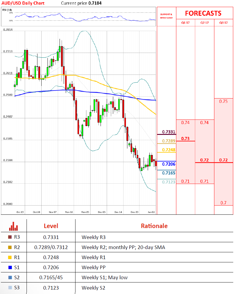Image resolution: width=235 pixels, height=294 pixels.
Task: Click the Rationale column header
Action: [x=154, y=226]
